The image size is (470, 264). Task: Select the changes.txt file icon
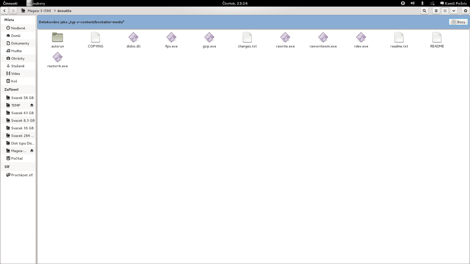click(247, 37)
